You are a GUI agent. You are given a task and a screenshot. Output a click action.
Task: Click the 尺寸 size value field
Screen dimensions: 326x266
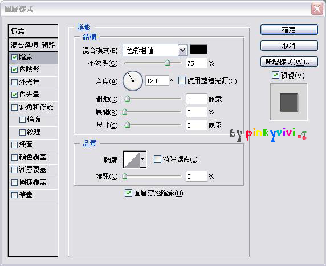tap(197, 125)
